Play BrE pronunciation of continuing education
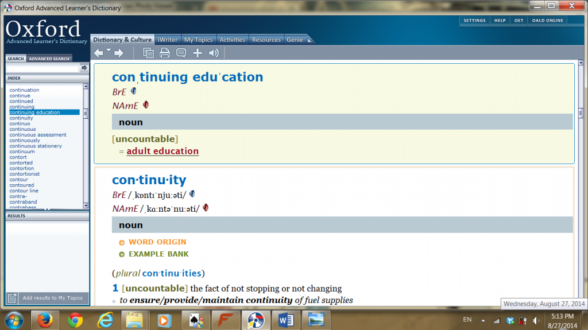Viewport: 588px width, 330px height. tap(133, 91)
